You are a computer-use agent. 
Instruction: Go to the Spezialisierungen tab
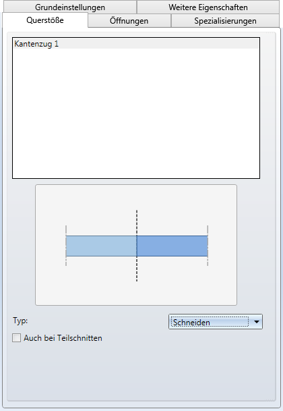click(225, 21)
